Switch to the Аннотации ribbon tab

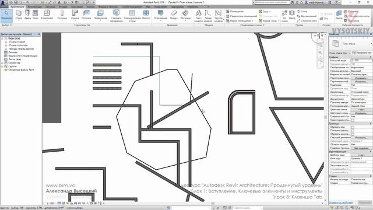pos(77,7)
